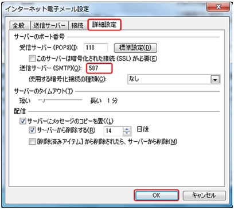This screenshot has width=234, height=209.
Task: Click the 受信サーバー (POP3) port field
Action: pyautogui.click(x=96, y=48)
